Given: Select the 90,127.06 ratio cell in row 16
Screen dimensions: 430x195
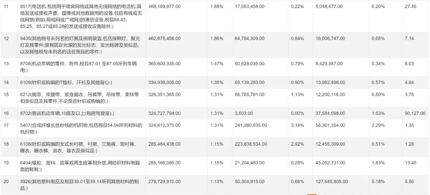Looking at the screenshot, I should [415, 113].
